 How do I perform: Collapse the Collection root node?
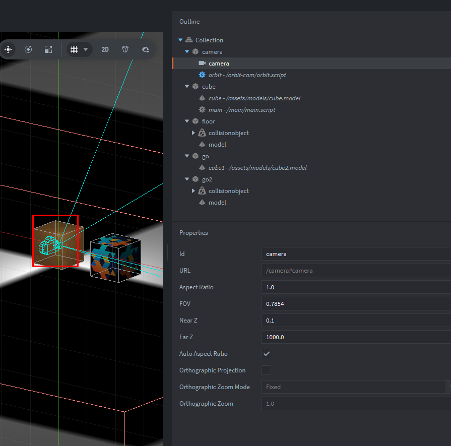(x=181, y=40)
